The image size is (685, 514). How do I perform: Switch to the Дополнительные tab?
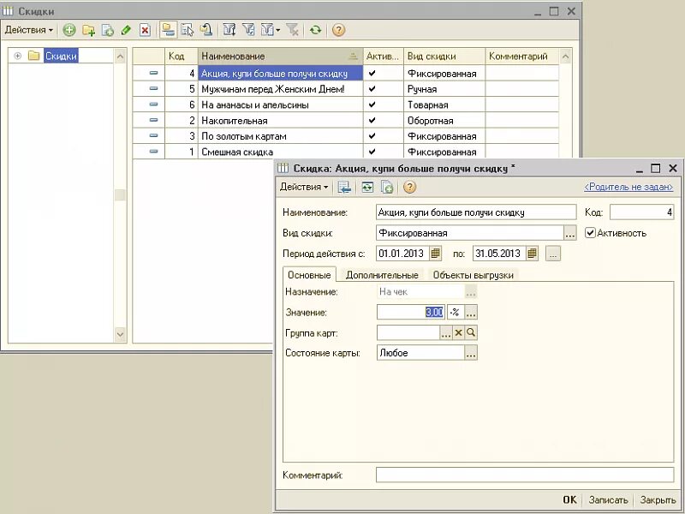(x=382, y=275)
